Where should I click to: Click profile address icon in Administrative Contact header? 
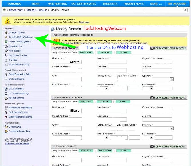(152, 97)
